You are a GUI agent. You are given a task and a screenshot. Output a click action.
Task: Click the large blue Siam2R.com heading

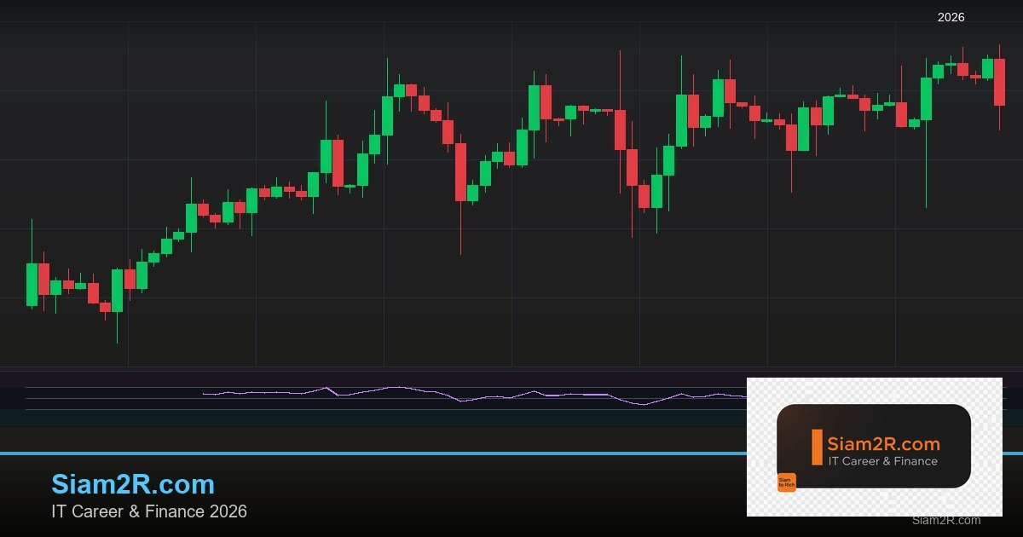click(133, 484)
